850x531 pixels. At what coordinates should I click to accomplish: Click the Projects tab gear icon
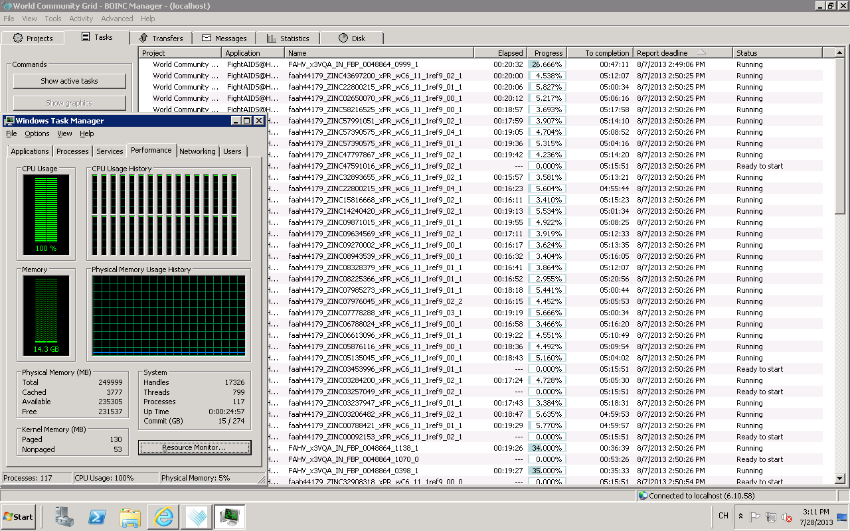pos(18,38)
